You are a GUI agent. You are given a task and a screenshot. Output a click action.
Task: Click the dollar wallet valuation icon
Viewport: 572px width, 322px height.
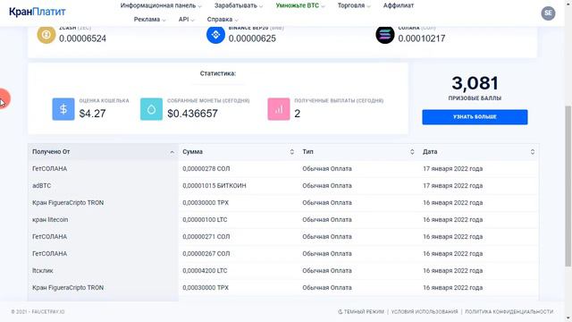tap(63, 109)
